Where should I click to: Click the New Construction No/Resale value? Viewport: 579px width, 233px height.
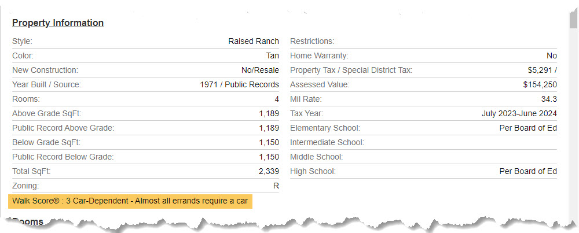coord(261,70)
